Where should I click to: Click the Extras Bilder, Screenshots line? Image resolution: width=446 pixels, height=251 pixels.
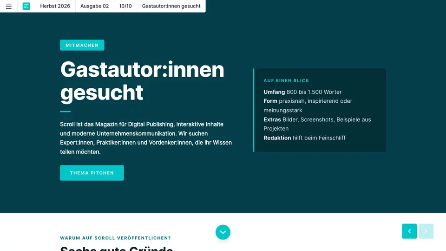[317, 124]
